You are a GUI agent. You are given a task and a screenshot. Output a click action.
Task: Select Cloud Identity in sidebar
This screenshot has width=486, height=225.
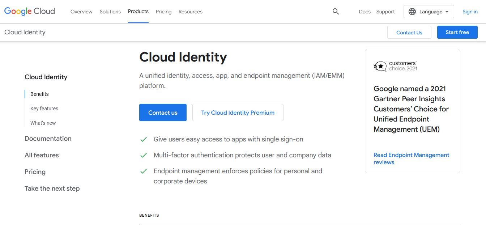click(x=46, y=77)
